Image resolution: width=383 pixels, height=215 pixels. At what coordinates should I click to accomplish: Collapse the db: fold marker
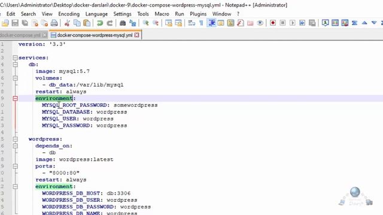[15, 64]
